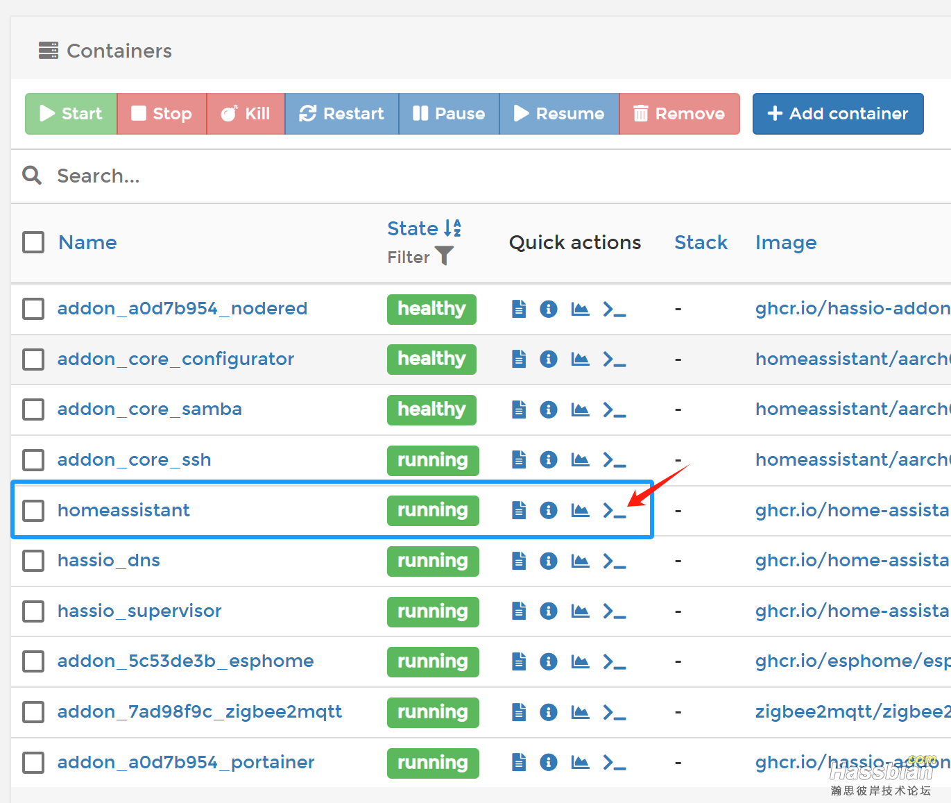Viewport: 951px width, 803px height.
Task: Open console for hassio_dns
Action: [x=615, y=561]
